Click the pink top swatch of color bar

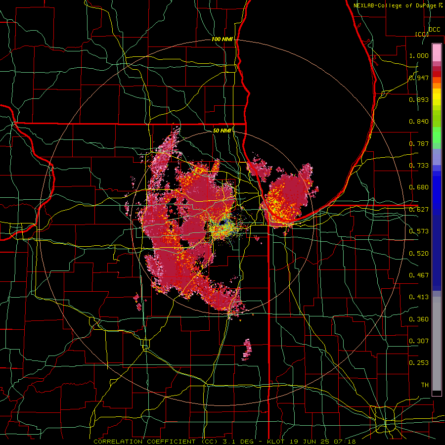pyautogui.click(x=437, y=52)
